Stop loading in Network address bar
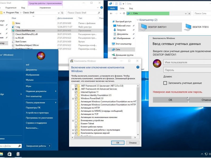 [x=189, y=13]
